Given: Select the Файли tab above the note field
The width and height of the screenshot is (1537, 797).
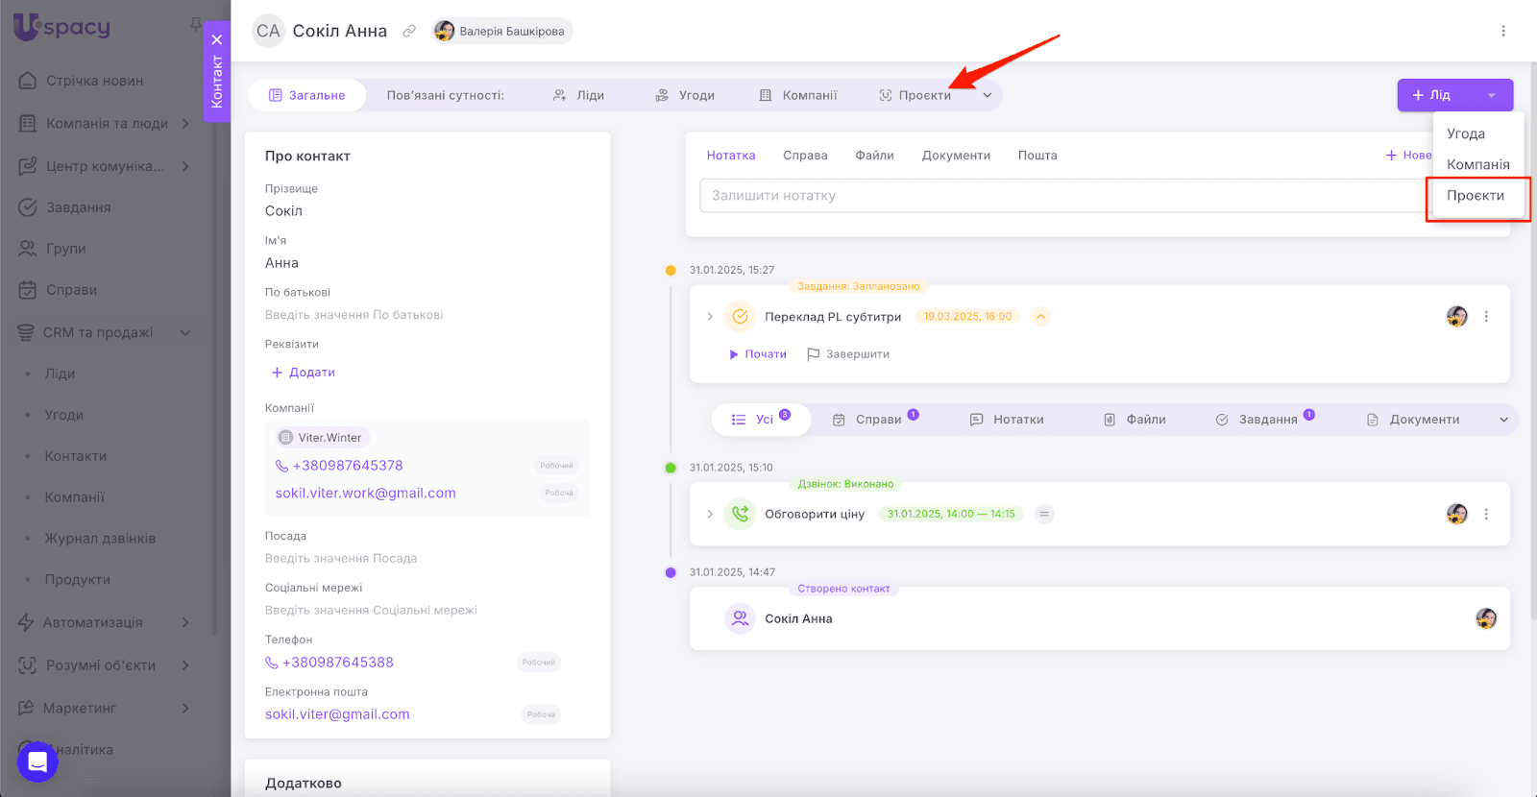Looking at the screenshot, I should point(875,155).
